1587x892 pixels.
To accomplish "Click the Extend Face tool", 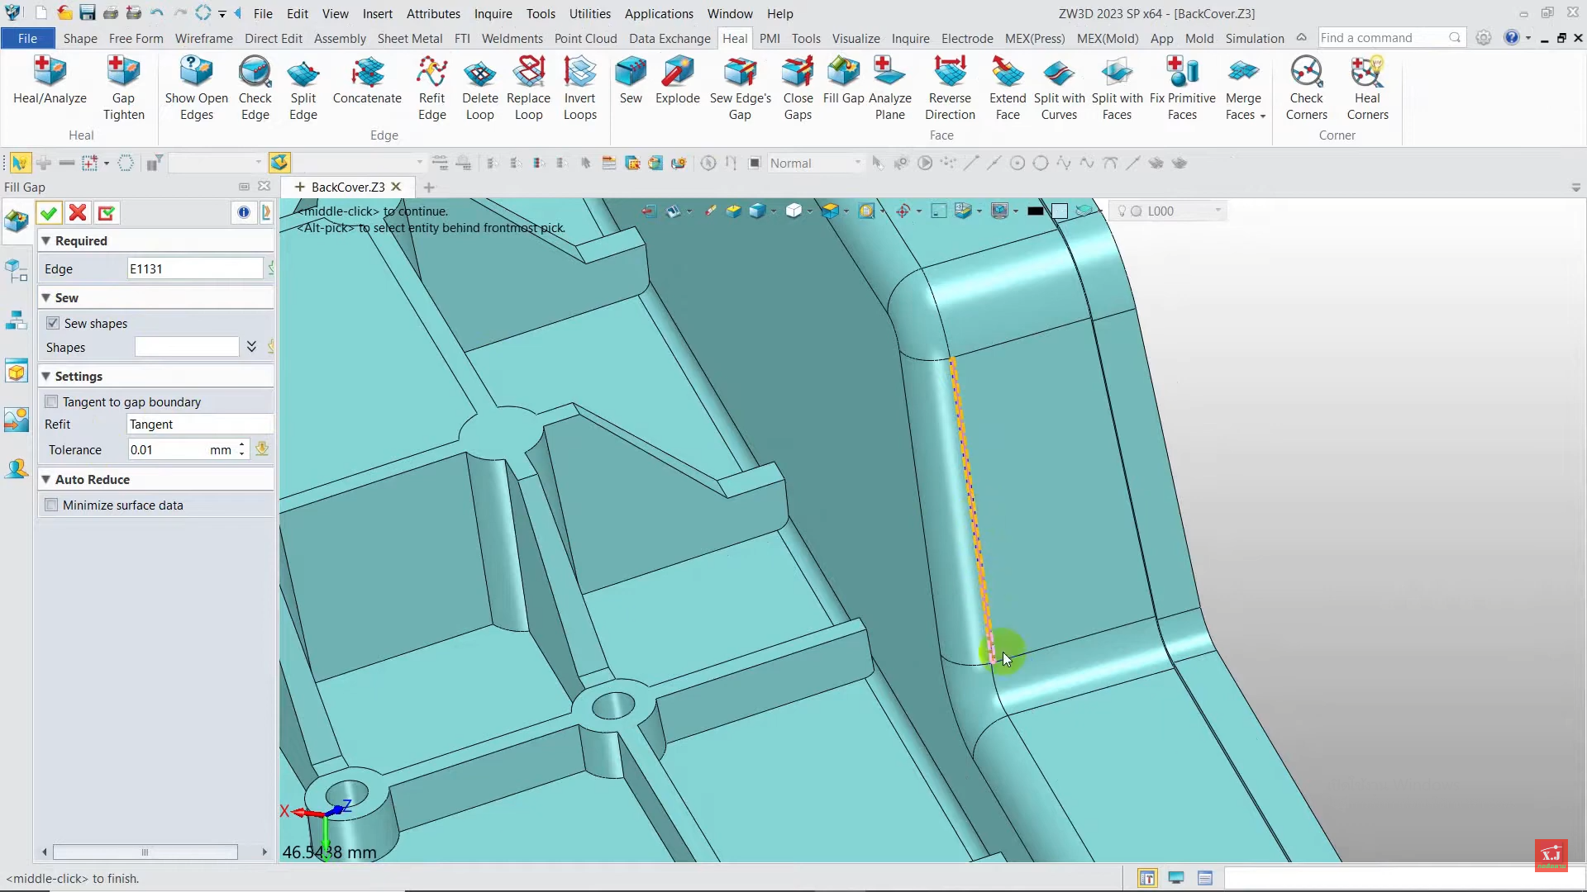I will [x=1007, y=73].
